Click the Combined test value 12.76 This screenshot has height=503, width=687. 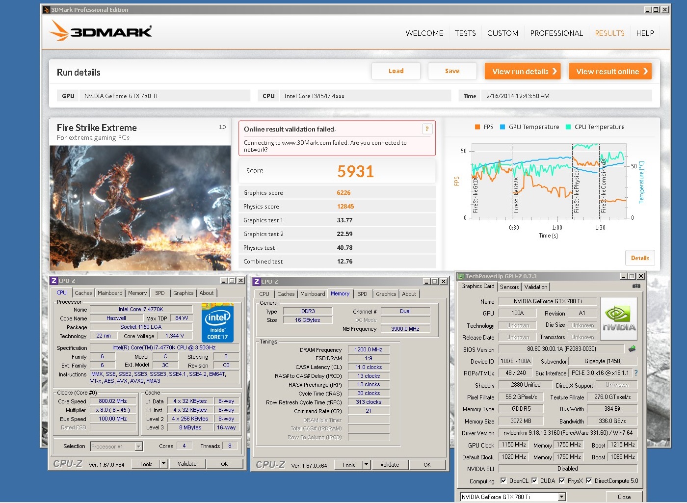click(344, 262)
